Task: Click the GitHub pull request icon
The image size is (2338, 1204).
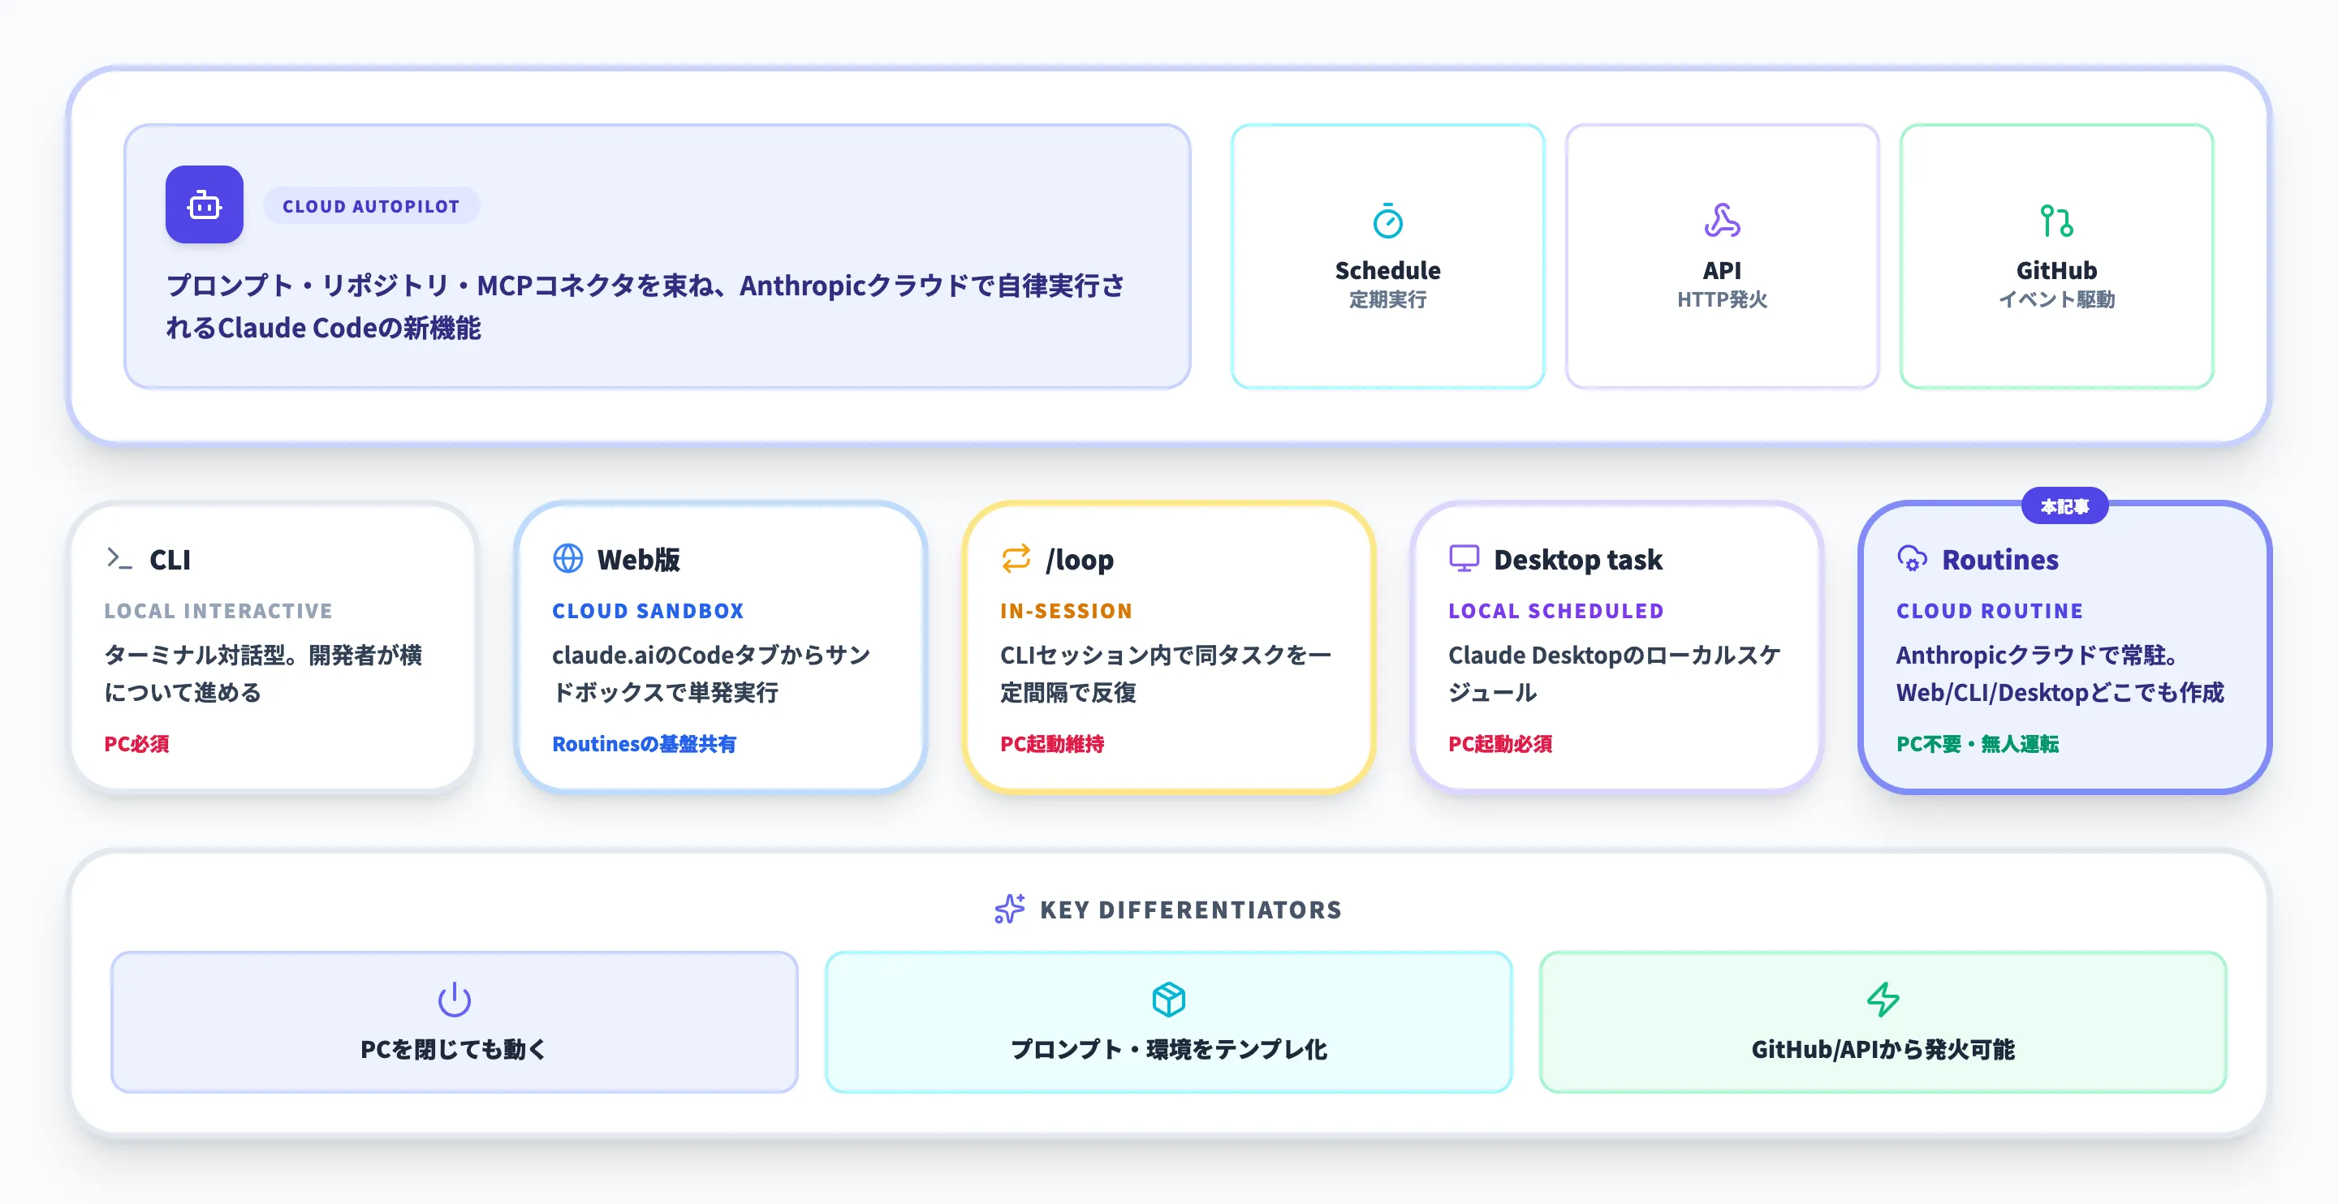Action: click(x=2055, y=221)
